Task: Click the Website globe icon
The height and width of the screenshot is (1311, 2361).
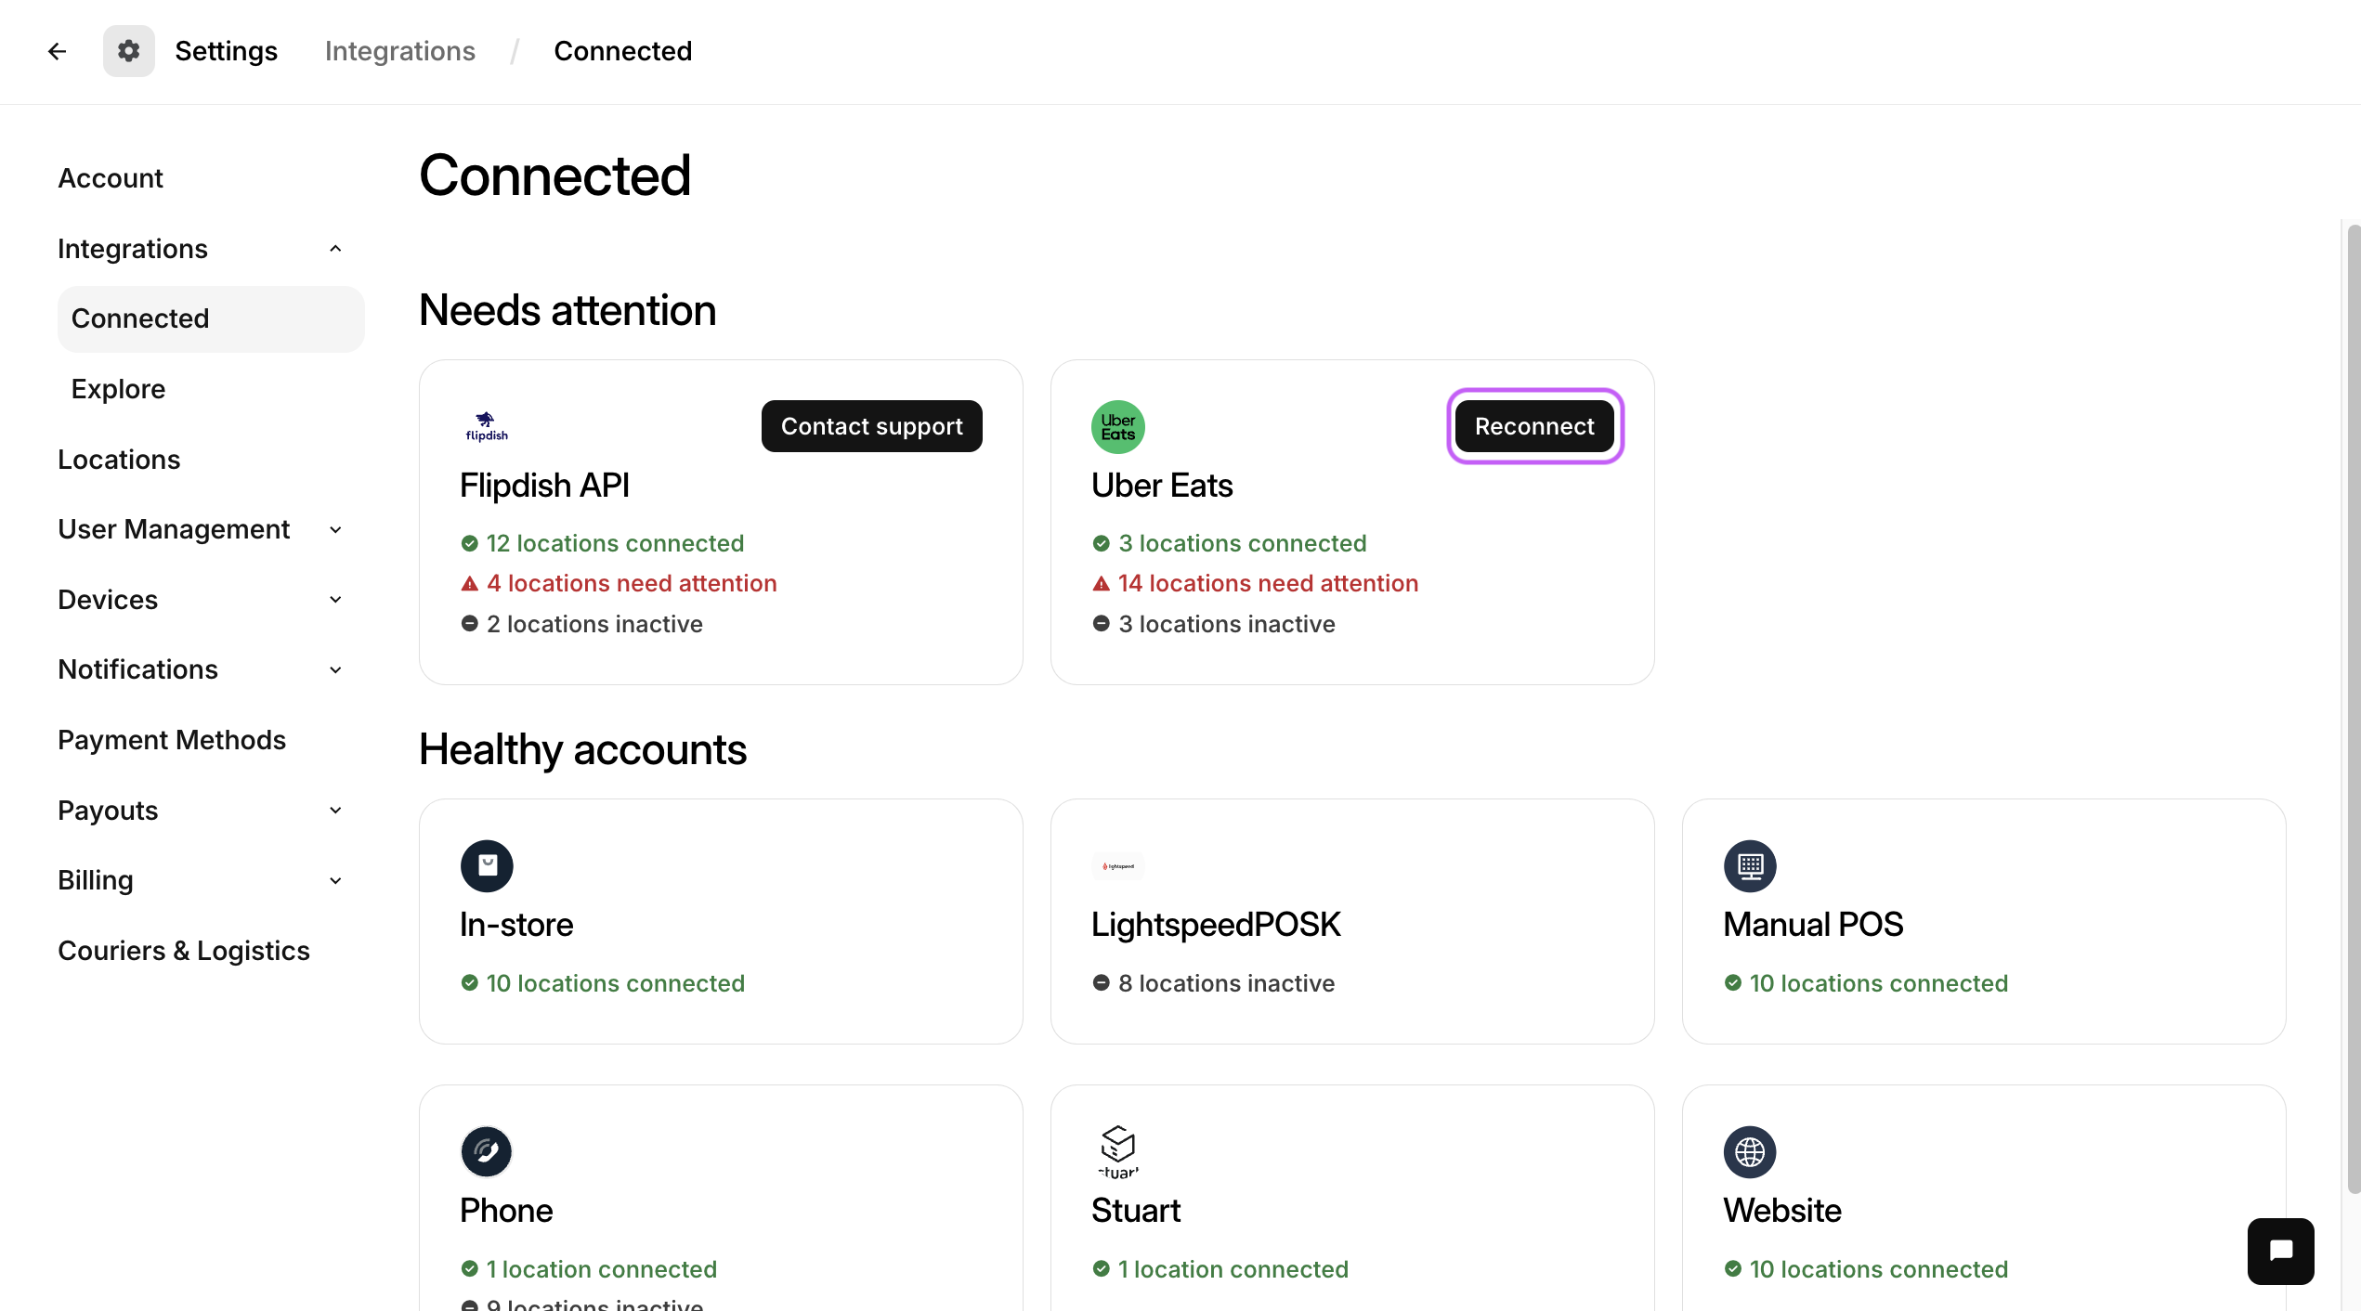Action: [1750, 1152]
